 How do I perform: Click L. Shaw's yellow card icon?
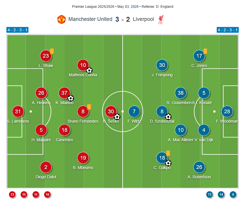52,51
